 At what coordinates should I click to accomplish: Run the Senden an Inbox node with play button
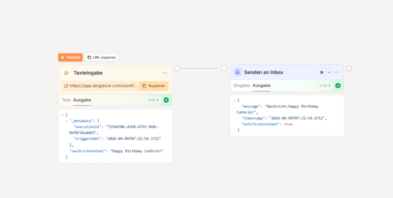pyautogui.click(x=322, y=73)
